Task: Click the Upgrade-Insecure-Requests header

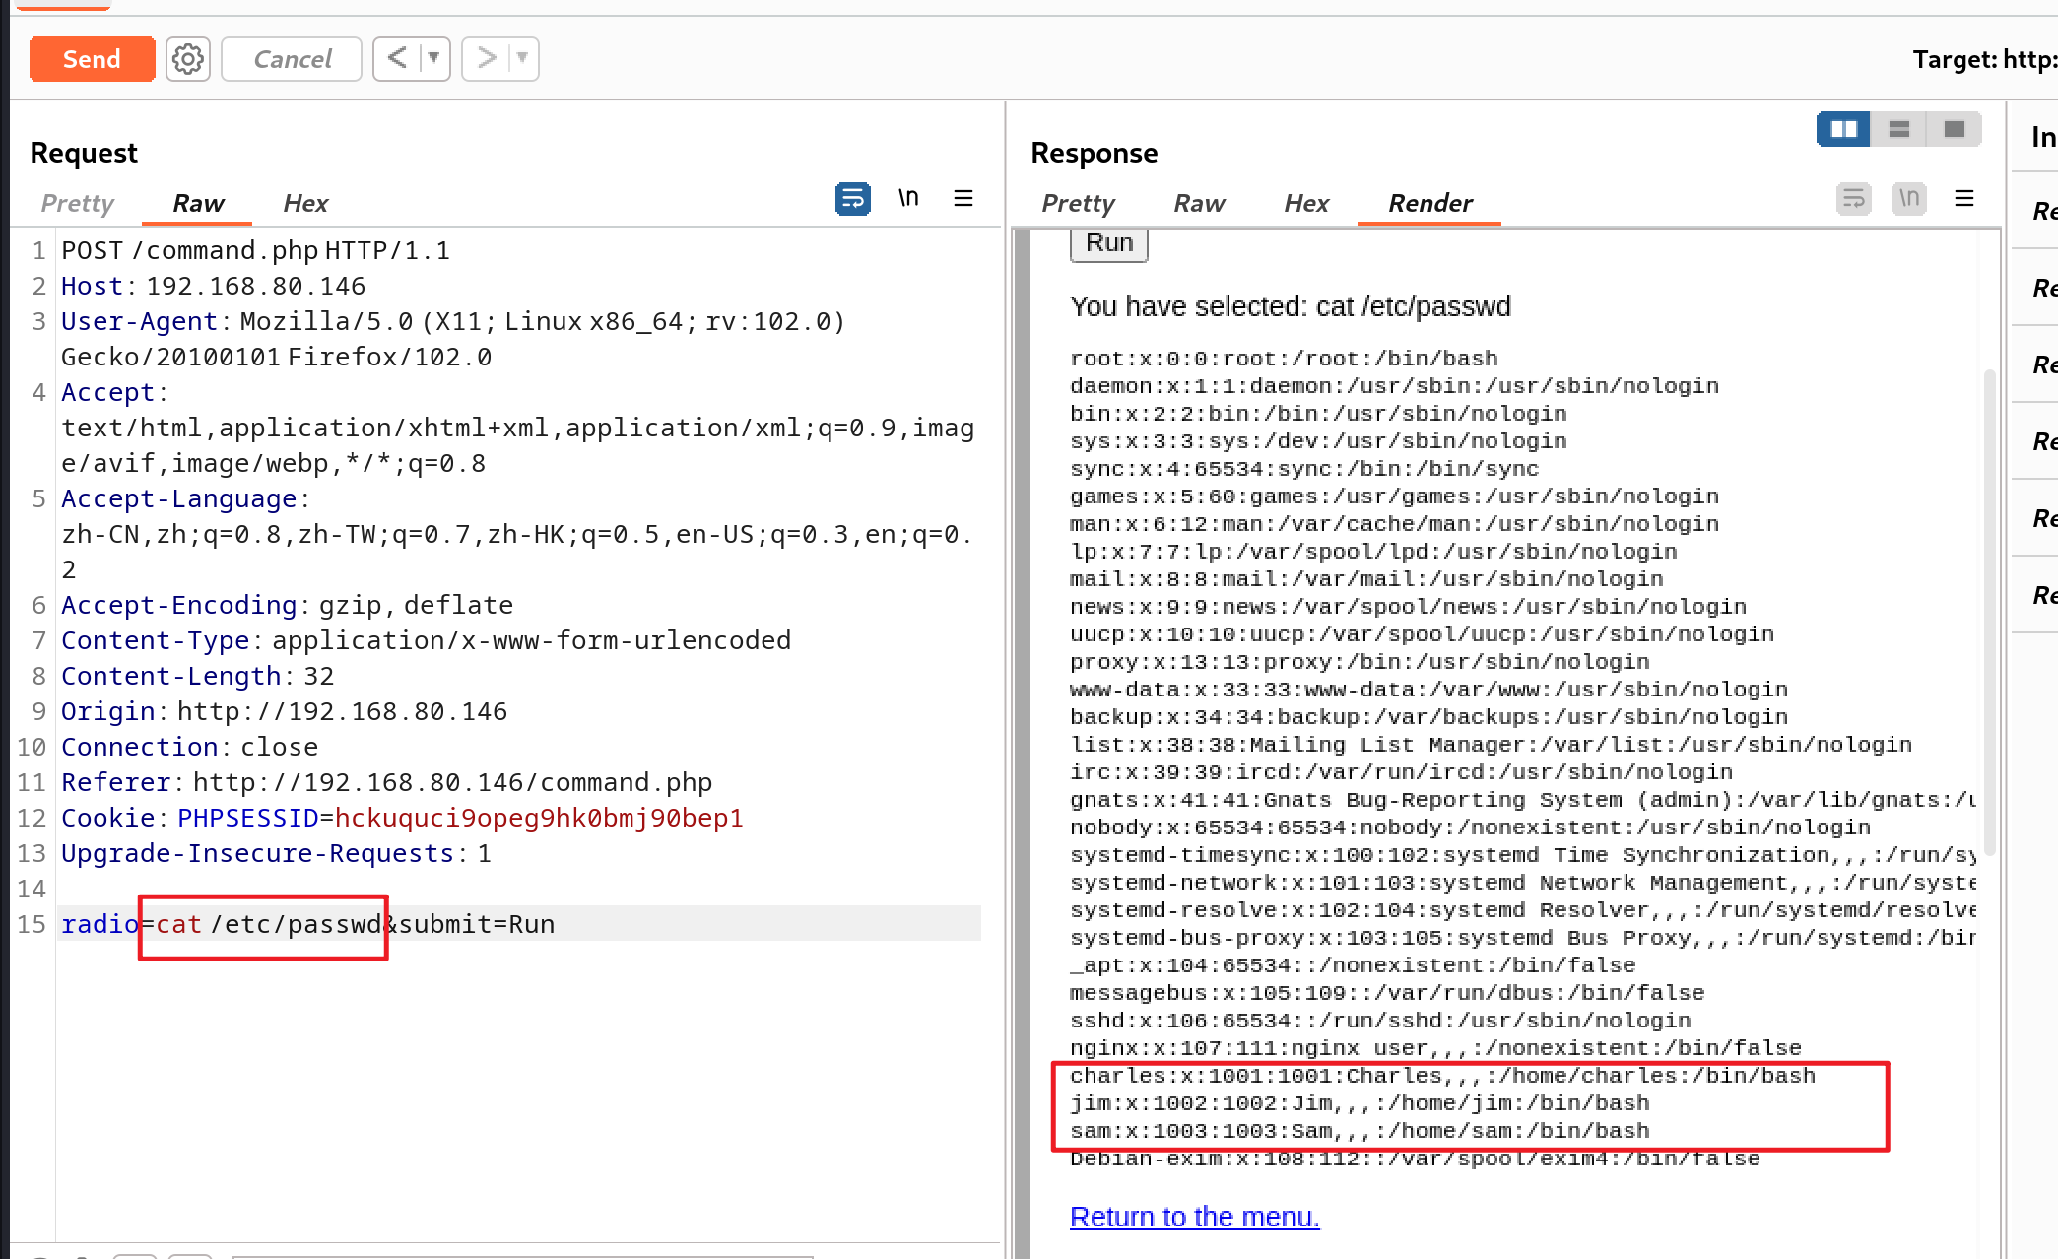Action: pos(276,853)
